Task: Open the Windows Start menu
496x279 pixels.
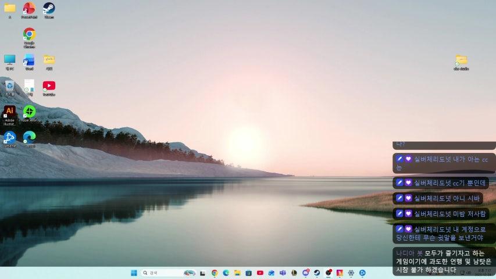Action: (x=134, y=273)
